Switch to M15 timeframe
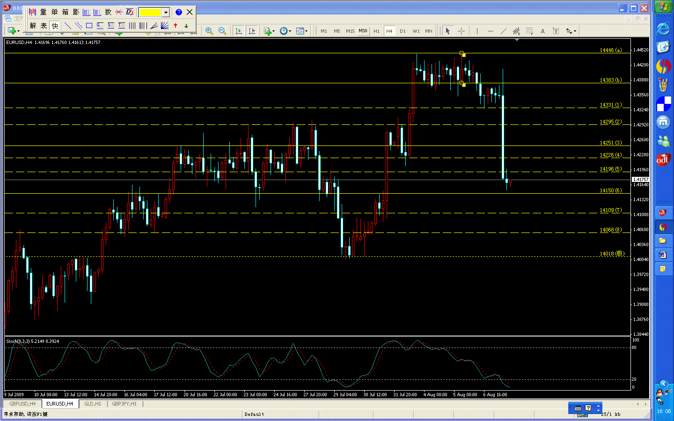 [350, 31]
